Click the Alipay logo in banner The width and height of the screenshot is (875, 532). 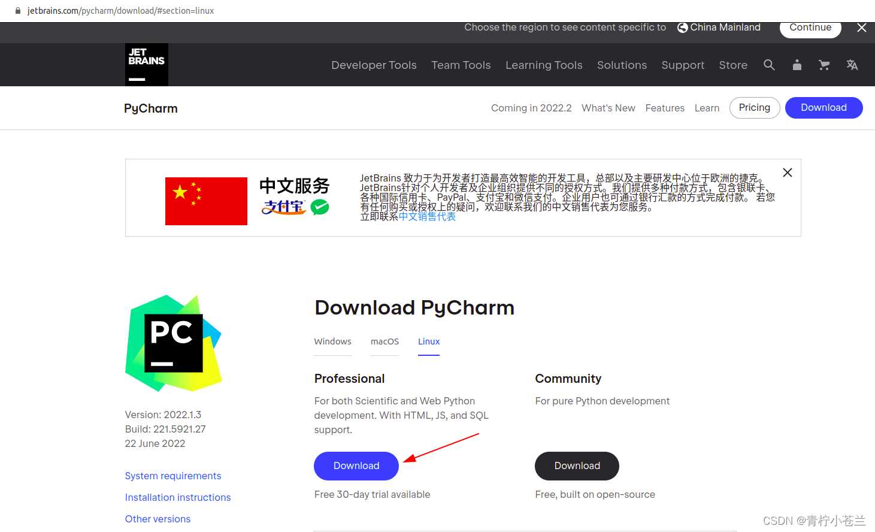(x=284, y=207)
